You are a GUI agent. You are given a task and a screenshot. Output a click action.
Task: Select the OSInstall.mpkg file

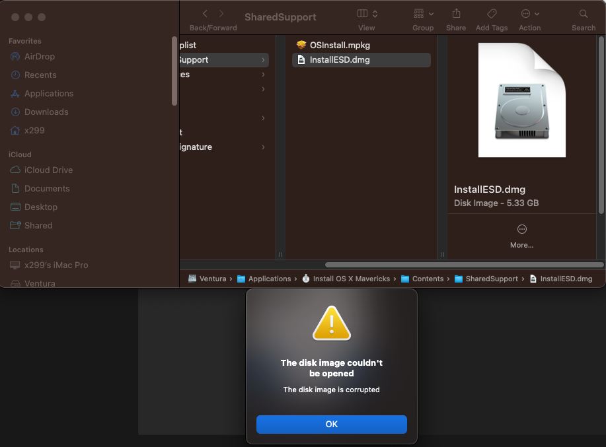point(361,45)
